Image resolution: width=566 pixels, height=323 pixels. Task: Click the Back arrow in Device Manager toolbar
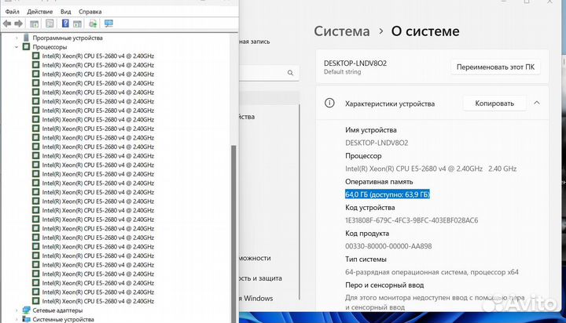(x=7, y=24)
